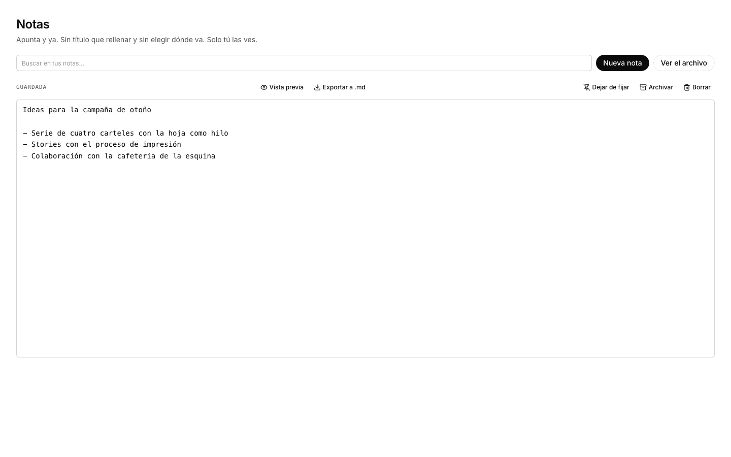Viewport: 731px width, 457px height.
Task: Click the Archivar label
Action: pyautogui.click(x=661, y=87)
